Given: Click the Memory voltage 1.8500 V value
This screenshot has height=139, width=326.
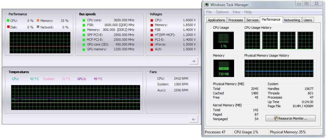Looking at the screenshot, I should pyautogui.click(x=189, y=25).
